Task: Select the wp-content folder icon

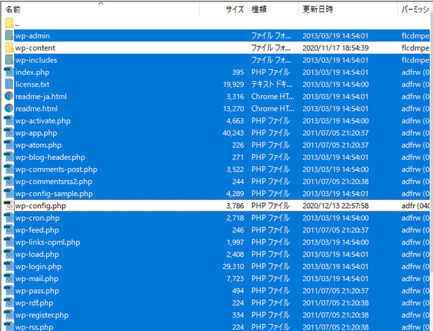Action: [x=9, y=48]
